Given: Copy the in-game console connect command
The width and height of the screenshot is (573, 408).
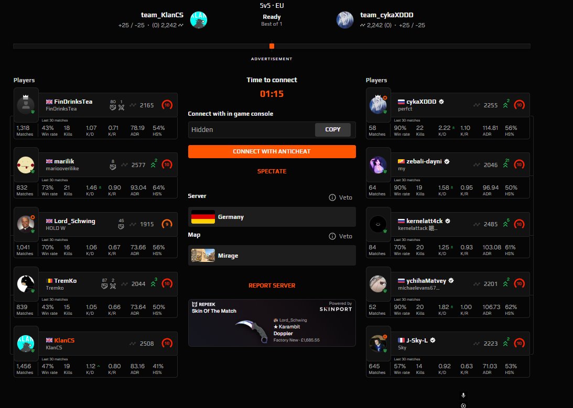Looking at the screenshot, I should 332,129.
